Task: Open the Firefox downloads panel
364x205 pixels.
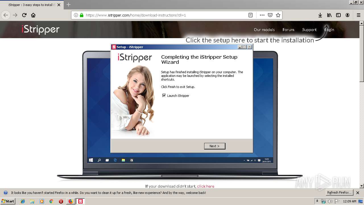Action: click(x=320, y=15)
